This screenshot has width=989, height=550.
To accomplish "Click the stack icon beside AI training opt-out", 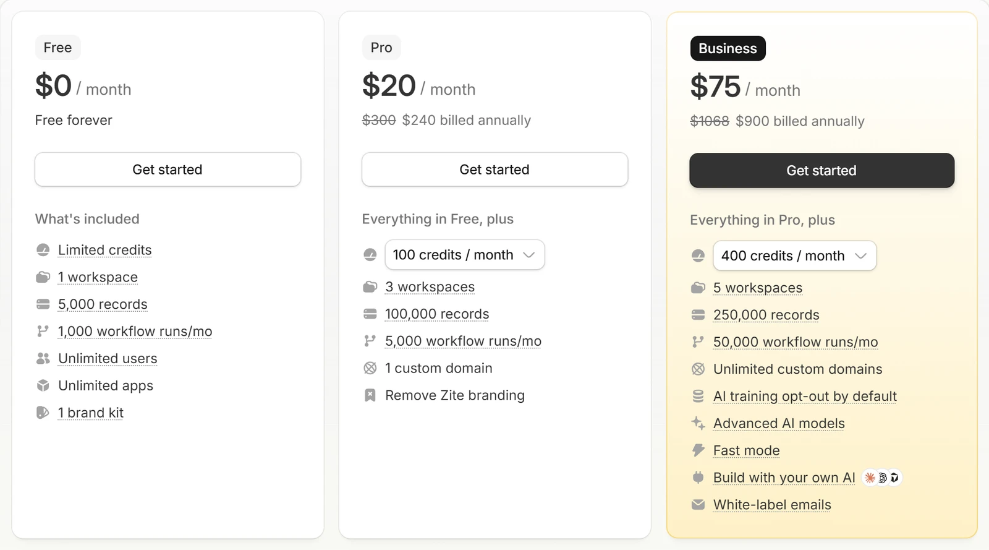I will pyautogui.click(x=698, y=397).
